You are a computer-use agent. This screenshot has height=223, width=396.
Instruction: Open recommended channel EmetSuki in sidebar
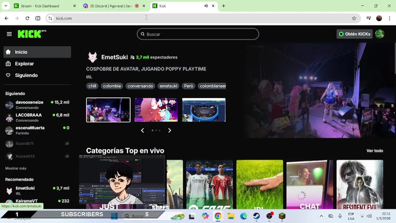point(37,190)
